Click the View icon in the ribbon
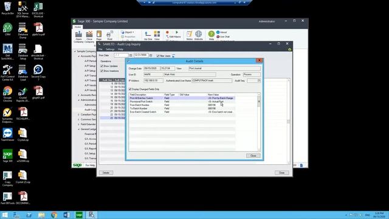 click(157, 35)
